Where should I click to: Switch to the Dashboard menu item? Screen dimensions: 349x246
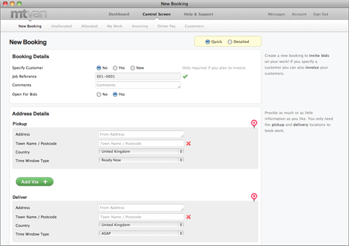point(119,14)
